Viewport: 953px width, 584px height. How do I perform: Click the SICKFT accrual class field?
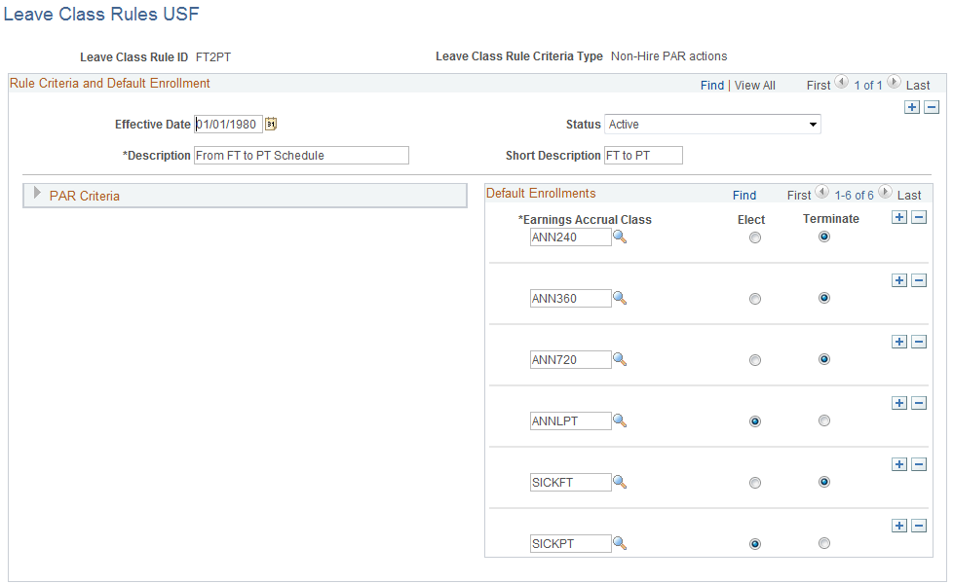(x=571, y=483)
